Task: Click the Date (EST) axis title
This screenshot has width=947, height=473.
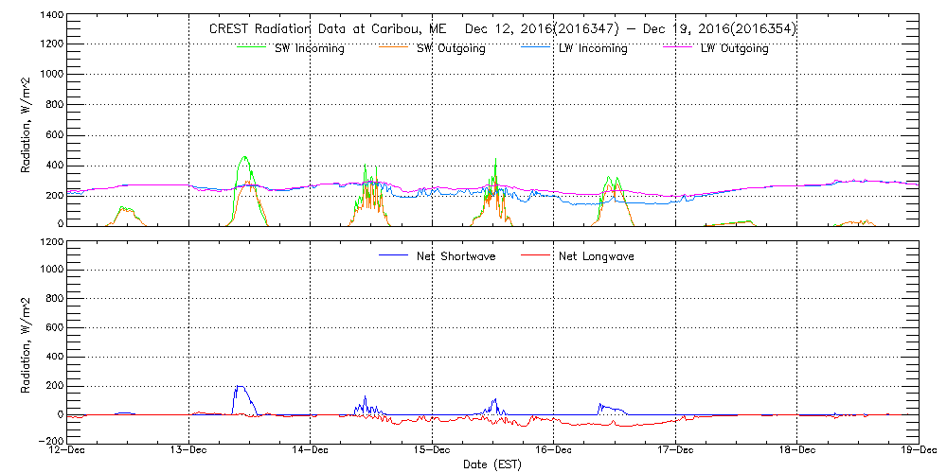Action: tap(493, 464)
